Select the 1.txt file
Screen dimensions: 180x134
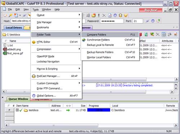[x=10, y=45]
